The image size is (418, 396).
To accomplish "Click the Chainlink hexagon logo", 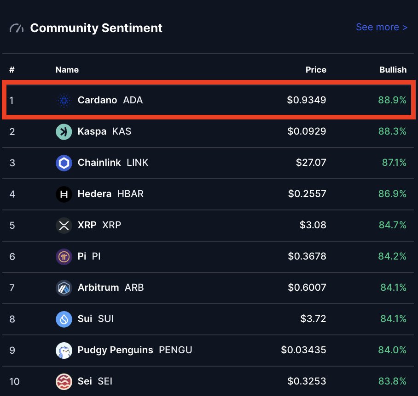I will point(64,163).
